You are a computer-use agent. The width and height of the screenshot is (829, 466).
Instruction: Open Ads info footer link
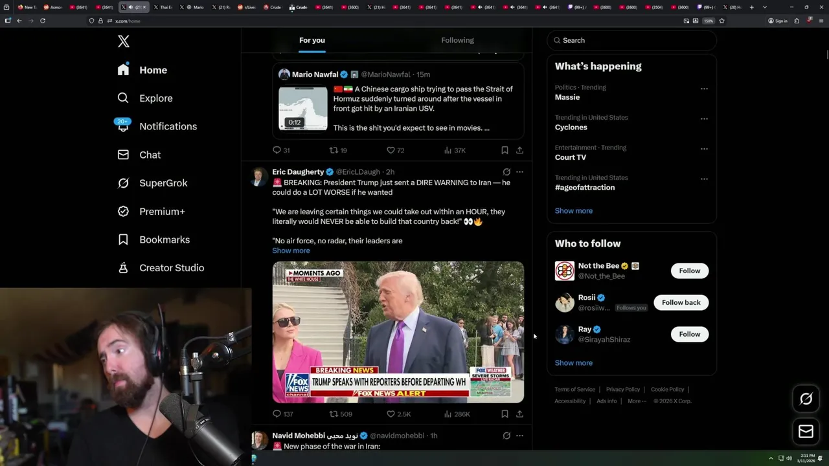(x=606, y=401)
